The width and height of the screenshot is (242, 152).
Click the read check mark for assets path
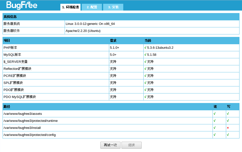215,114
